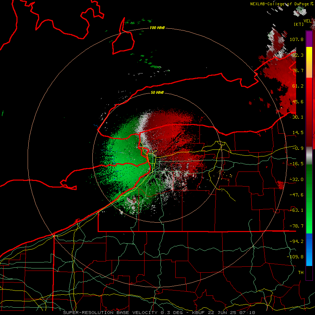Select the -0.9 scale value

tap(298, 148)
